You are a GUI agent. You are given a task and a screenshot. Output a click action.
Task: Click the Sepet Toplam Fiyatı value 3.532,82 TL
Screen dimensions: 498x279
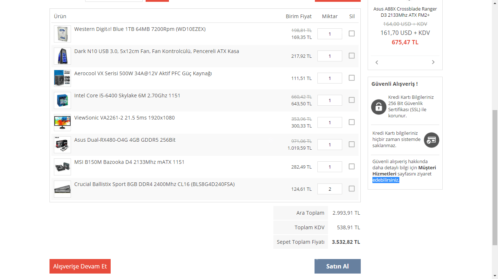point(346,242)
